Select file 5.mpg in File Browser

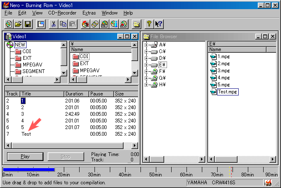click(223, 85)
